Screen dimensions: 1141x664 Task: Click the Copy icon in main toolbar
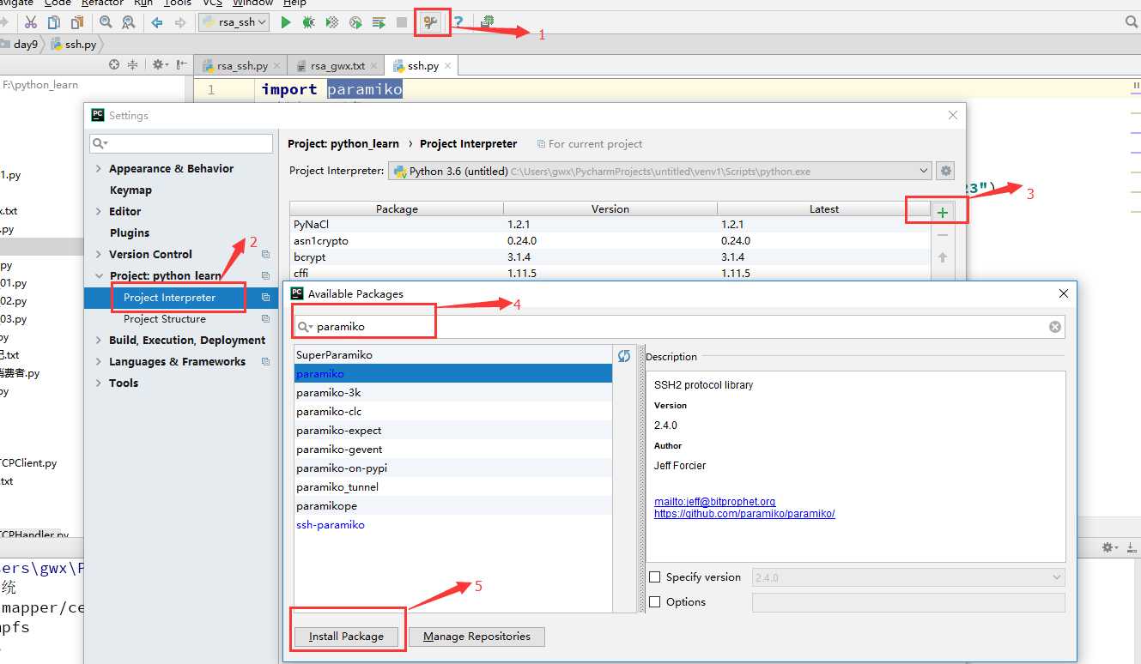(x=54, y=22)
